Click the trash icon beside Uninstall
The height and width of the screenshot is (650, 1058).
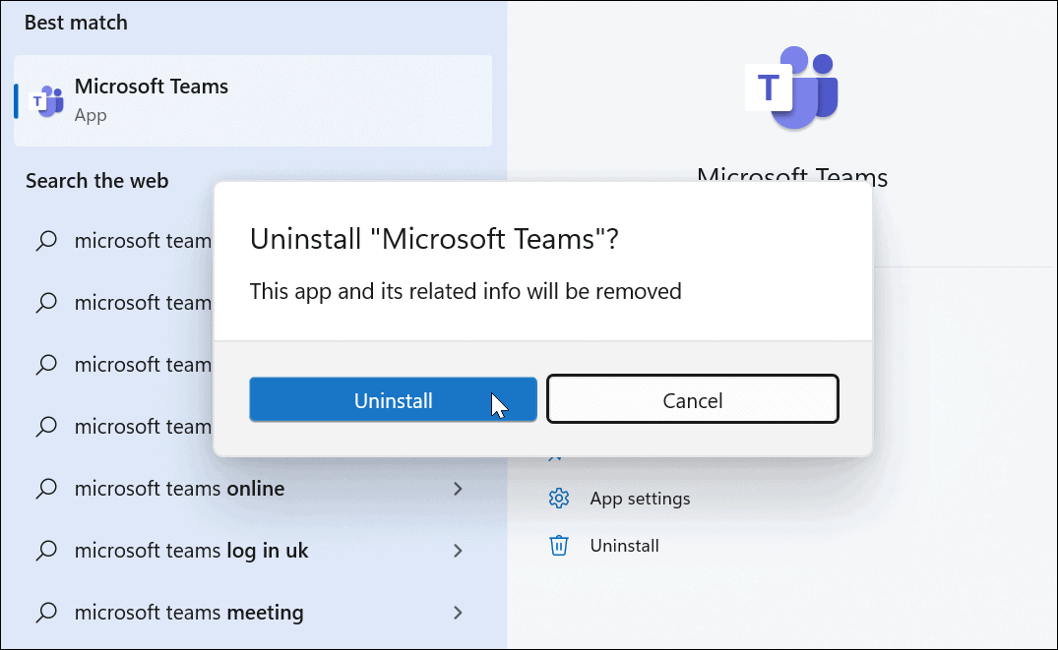coord(559,546)
